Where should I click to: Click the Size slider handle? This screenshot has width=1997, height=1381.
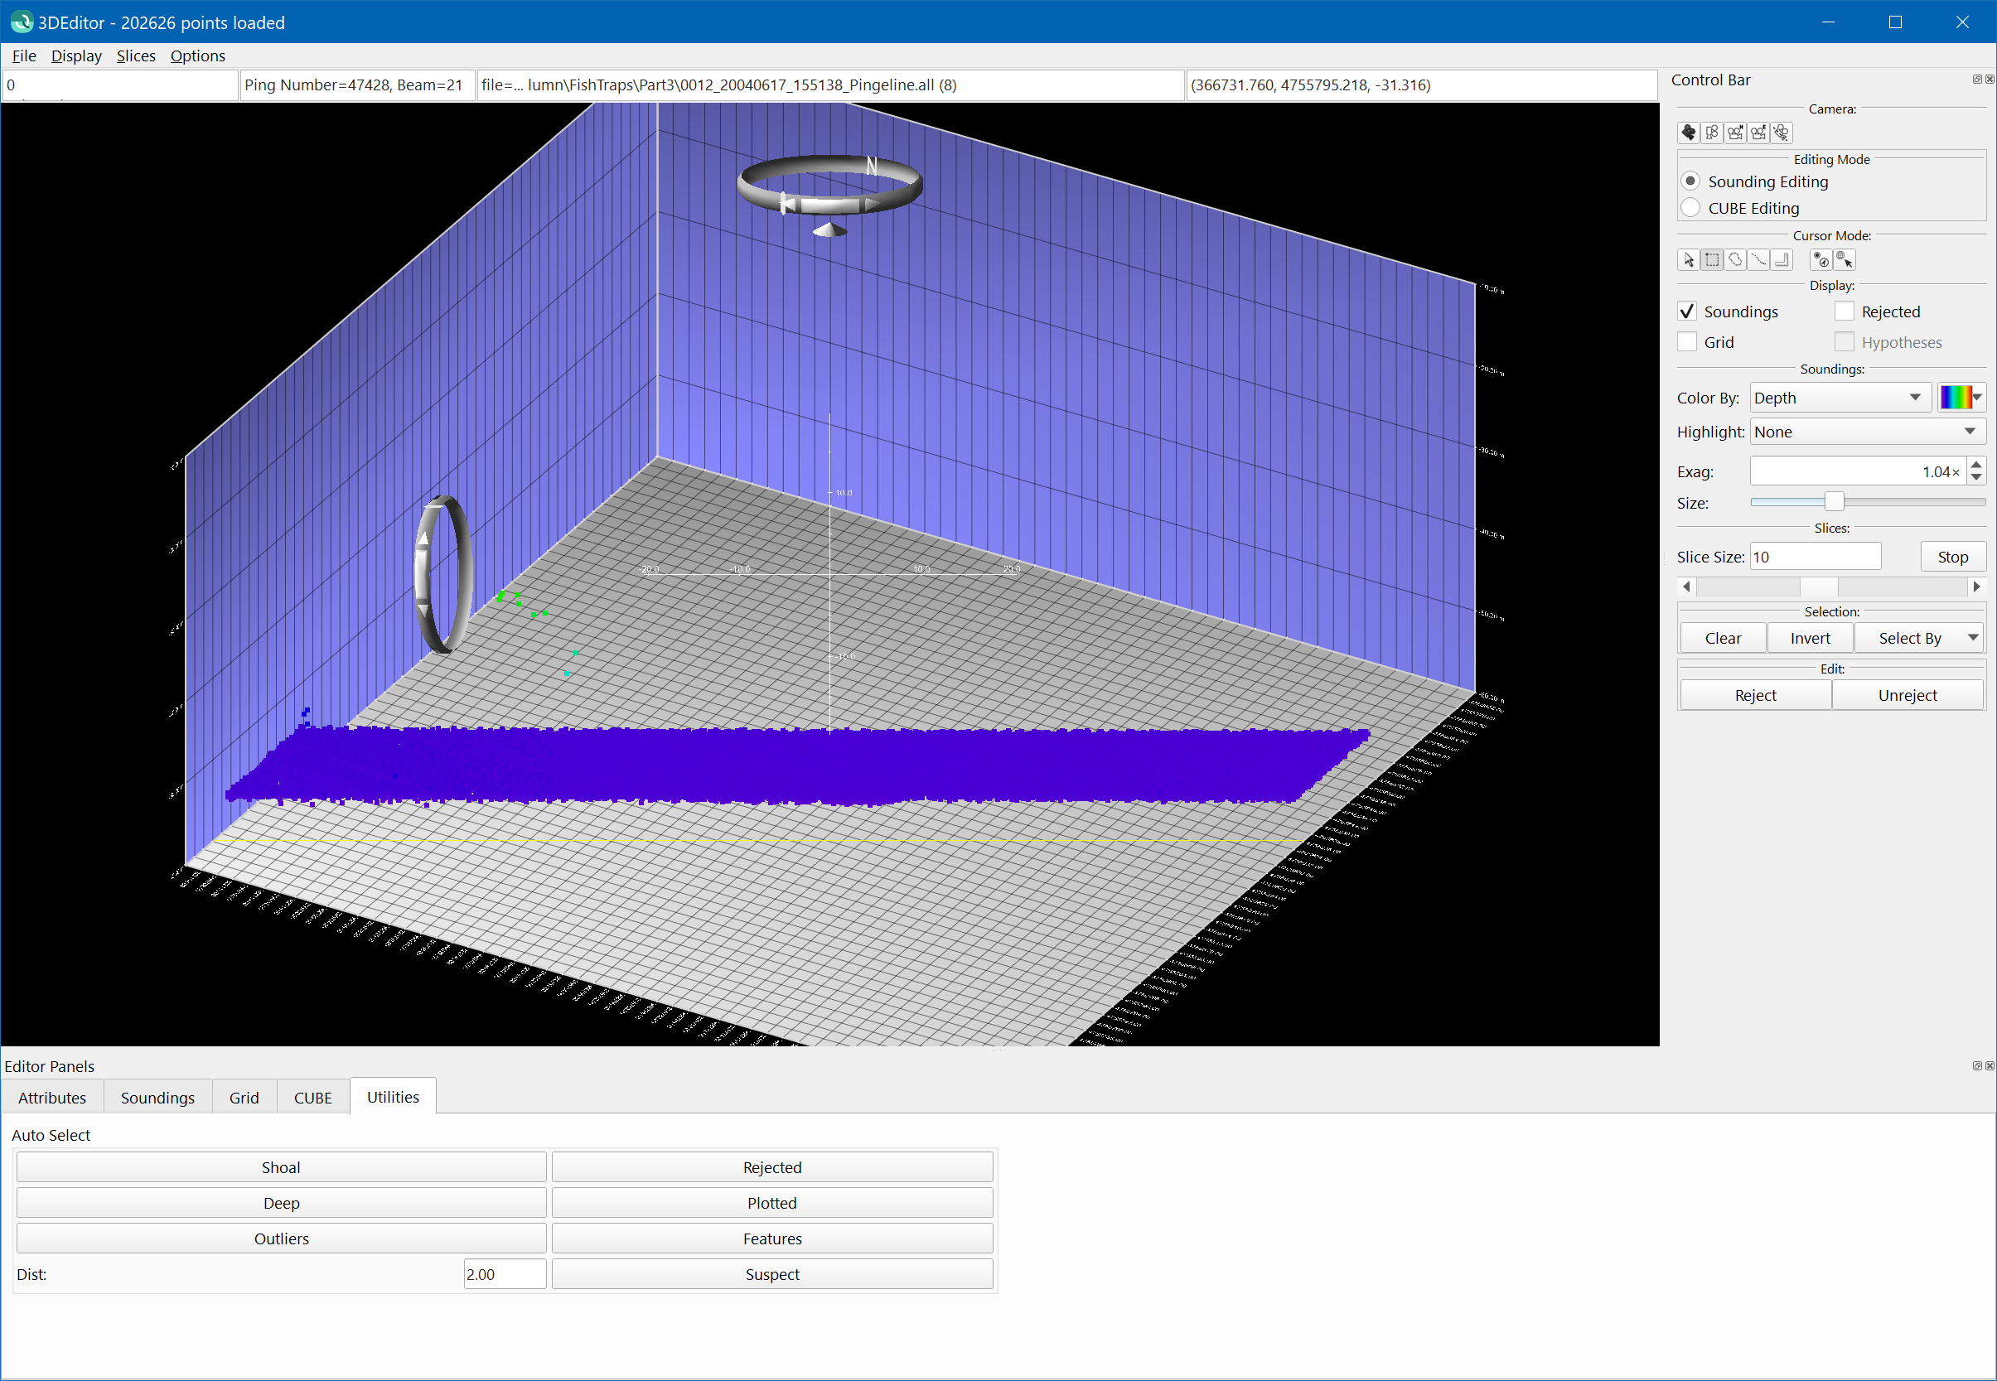(1834, 502)
